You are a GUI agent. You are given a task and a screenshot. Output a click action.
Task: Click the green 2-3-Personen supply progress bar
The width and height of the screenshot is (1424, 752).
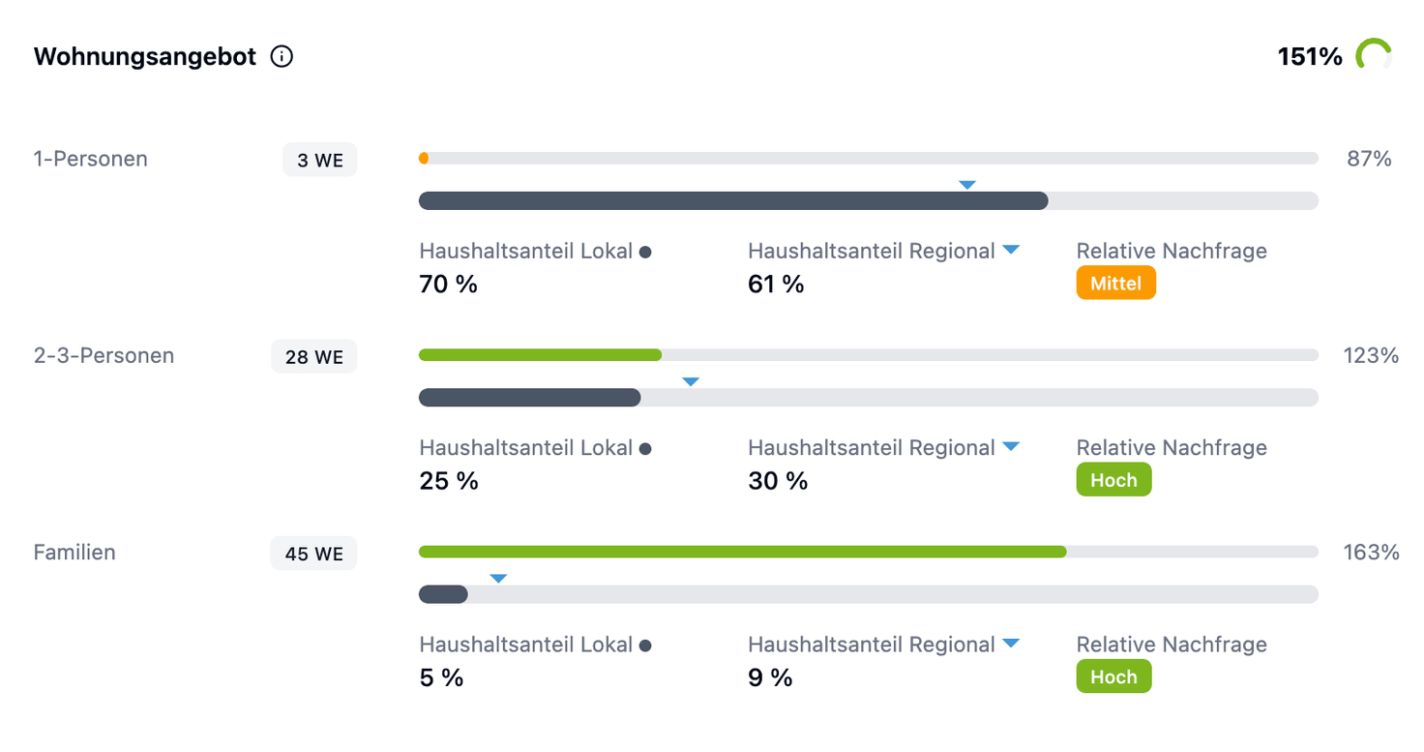540,355
